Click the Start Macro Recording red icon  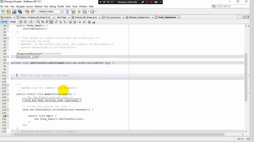80,22
